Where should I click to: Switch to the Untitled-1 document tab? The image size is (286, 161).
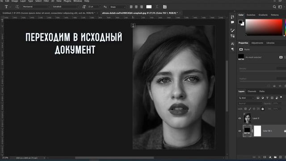point(49,13)
